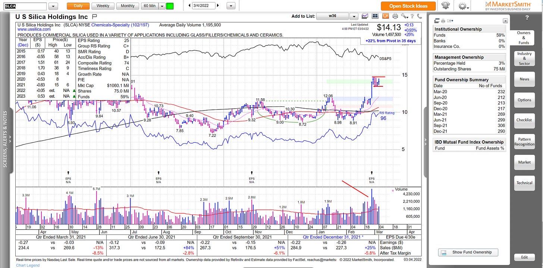Screen dimensions: 543x268
Task: Open the Options tab
Action: (524, 100)
